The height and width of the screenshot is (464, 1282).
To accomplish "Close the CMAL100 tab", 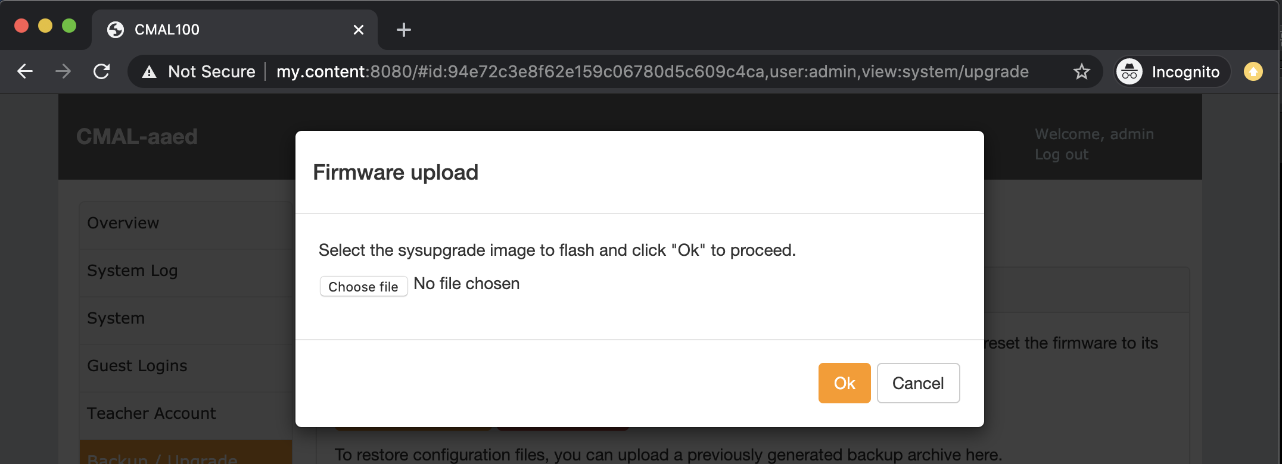I will point(358,30).
